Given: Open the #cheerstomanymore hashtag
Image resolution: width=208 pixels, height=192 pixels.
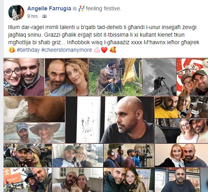Looking at the screenshot, I should point(66,50).
